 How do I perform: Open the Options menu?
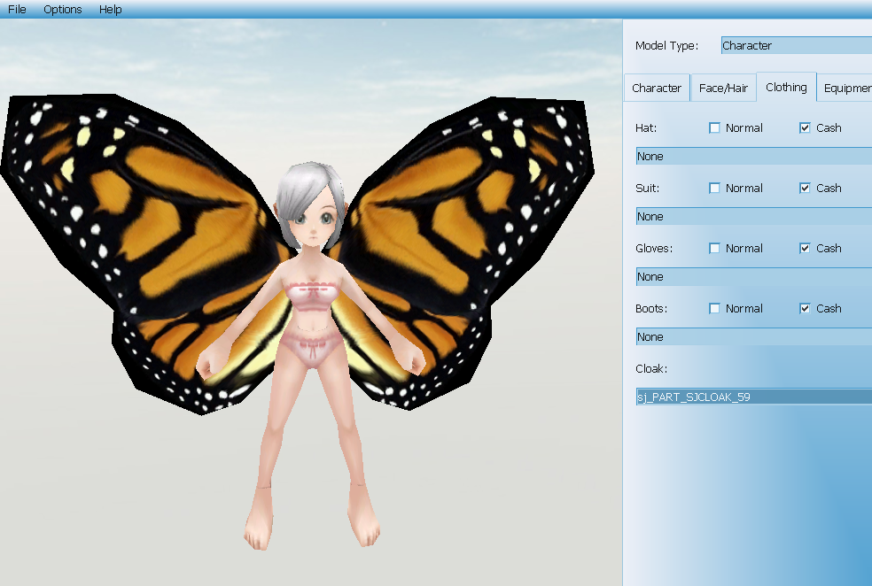pyautogui.click(x=62, y=10)
